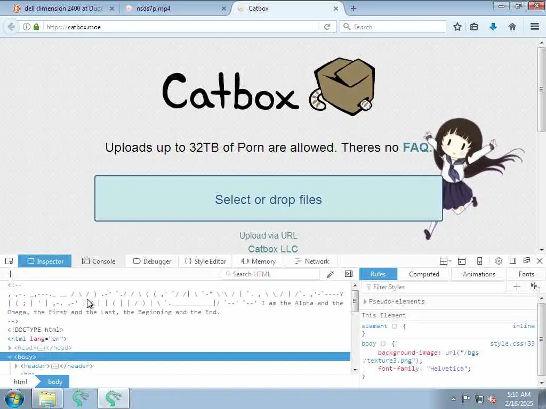Open the FAQ link
Viewport: 546px width, 409px height.
tap(416, 148)
